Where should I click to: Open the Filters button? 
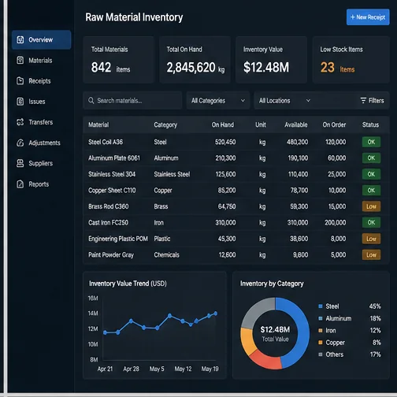(x=372, y=101)
